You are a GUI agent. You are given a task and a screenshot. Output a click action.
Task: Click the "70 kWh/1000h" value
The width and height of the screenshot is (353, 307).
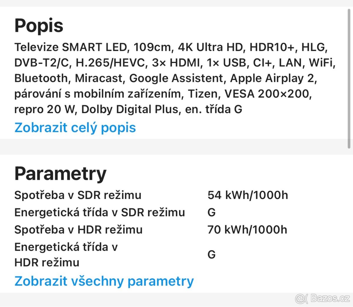(247, 230)
